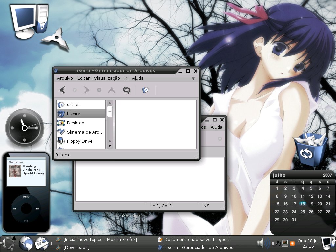Viewport: 336px width, 252px height.
Task: Click the analog clock widget
Action: [25, 128]
